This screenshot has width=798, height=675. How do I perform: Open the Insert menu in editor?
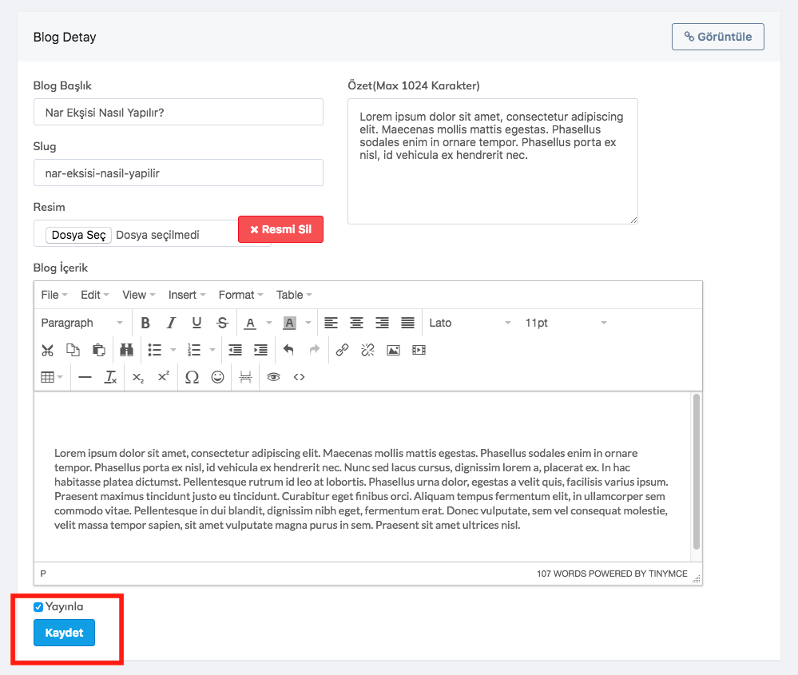coord(187,295)
